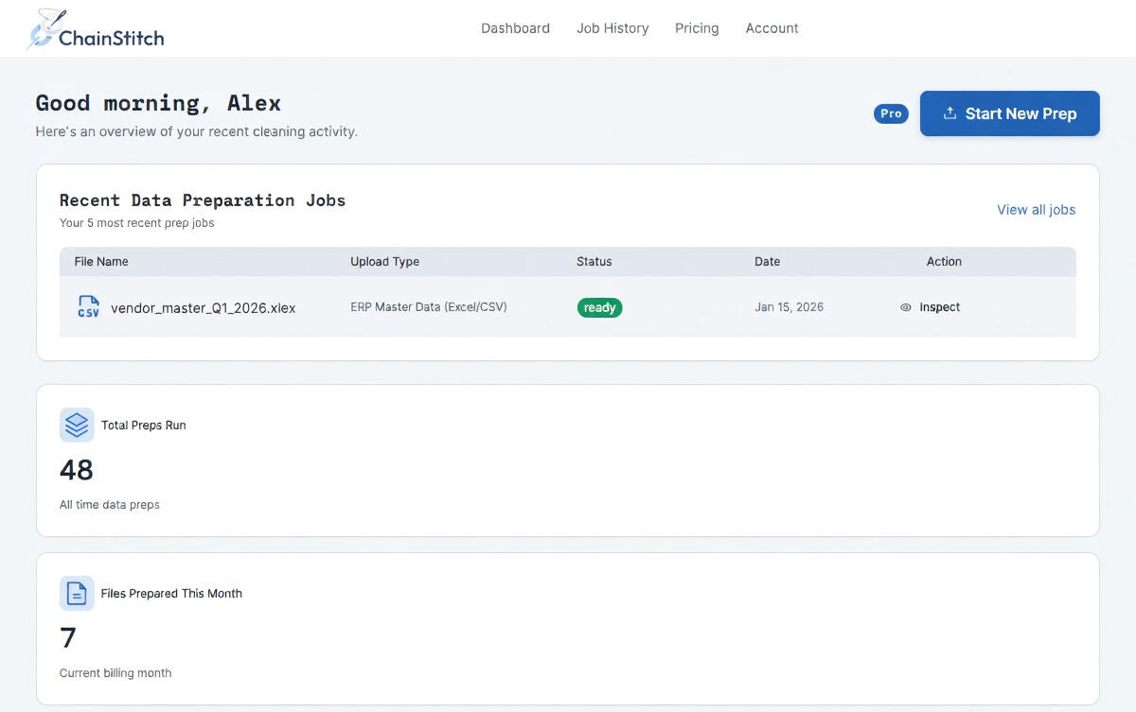Click the Upload Type column header
The width and height of the screenshot is (1136, 712).
pos(384,262)
